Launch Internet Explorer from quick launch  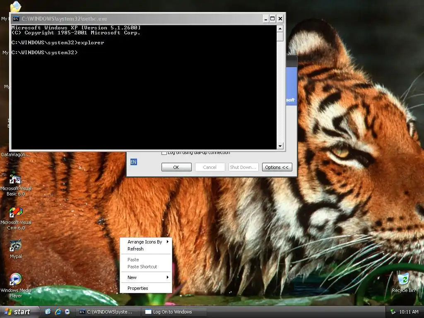[x=58, y=311]
